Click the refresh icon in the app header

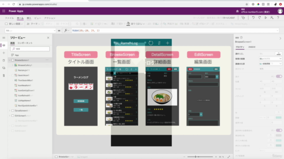[151, 43]
